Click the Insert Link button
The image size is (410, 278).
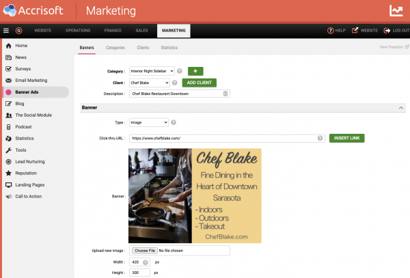[346, 138]
